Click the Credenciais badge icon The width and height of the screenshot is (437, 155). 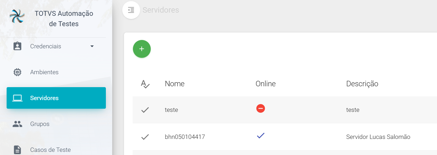point(18,46)
